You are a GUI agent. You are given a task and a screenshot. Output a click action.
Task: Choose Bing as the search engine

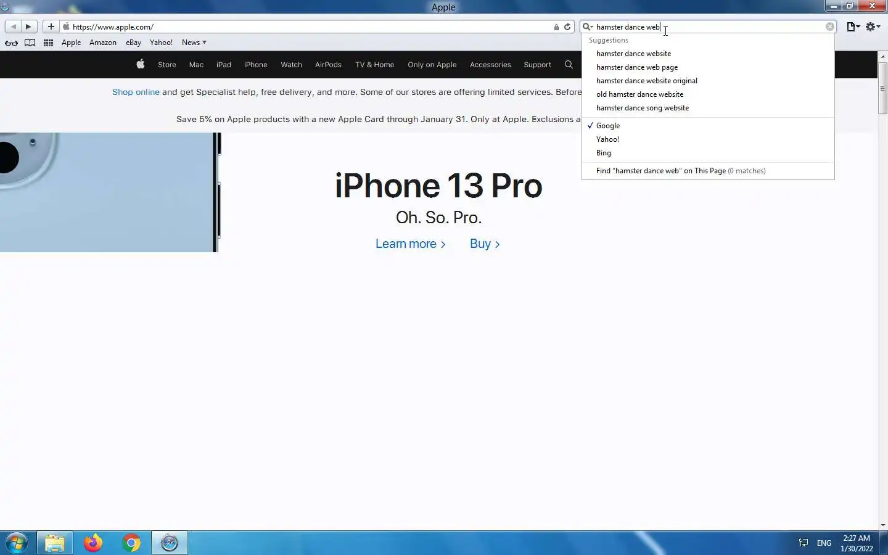(708, 153)
